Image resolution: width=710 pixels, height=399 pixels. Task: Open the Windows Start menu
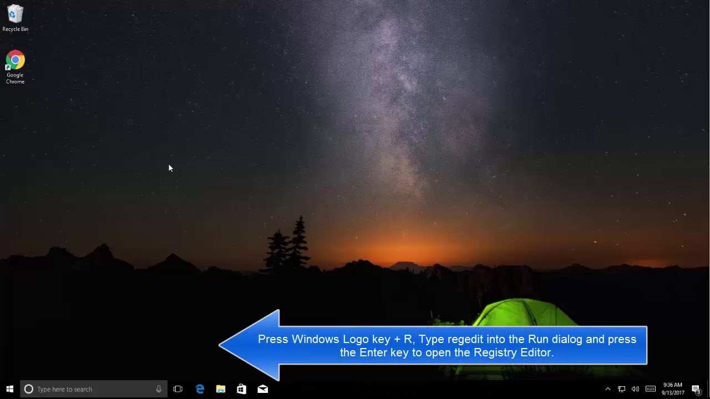point(9,389)
